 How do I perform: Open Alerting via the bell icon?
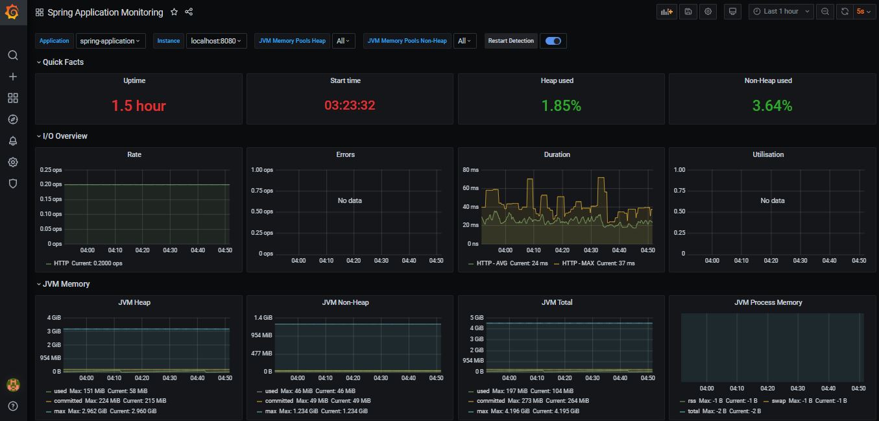pos(13,140)
